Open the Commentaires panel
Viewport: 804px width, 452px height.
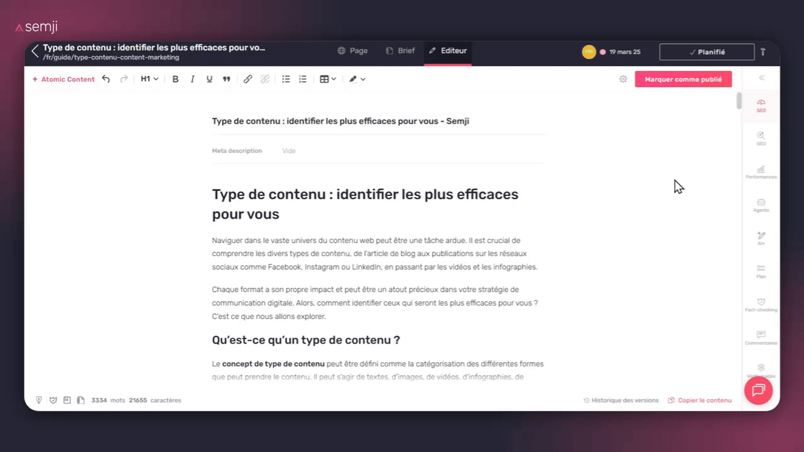click(x=761, y=338)
